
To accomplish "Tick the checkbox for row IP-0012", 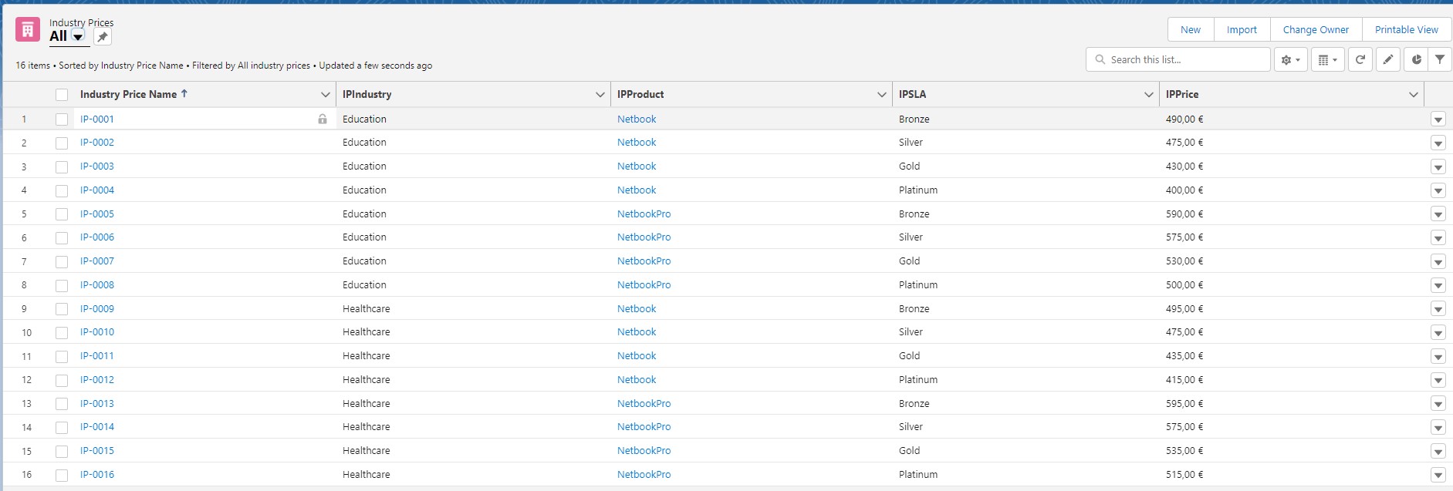I will coord(62,380).
